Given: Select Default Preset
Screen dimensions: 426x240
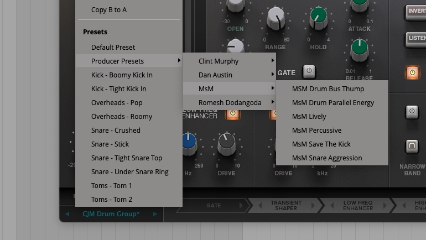Looking at the screenshot, I should tap(129, 47).
